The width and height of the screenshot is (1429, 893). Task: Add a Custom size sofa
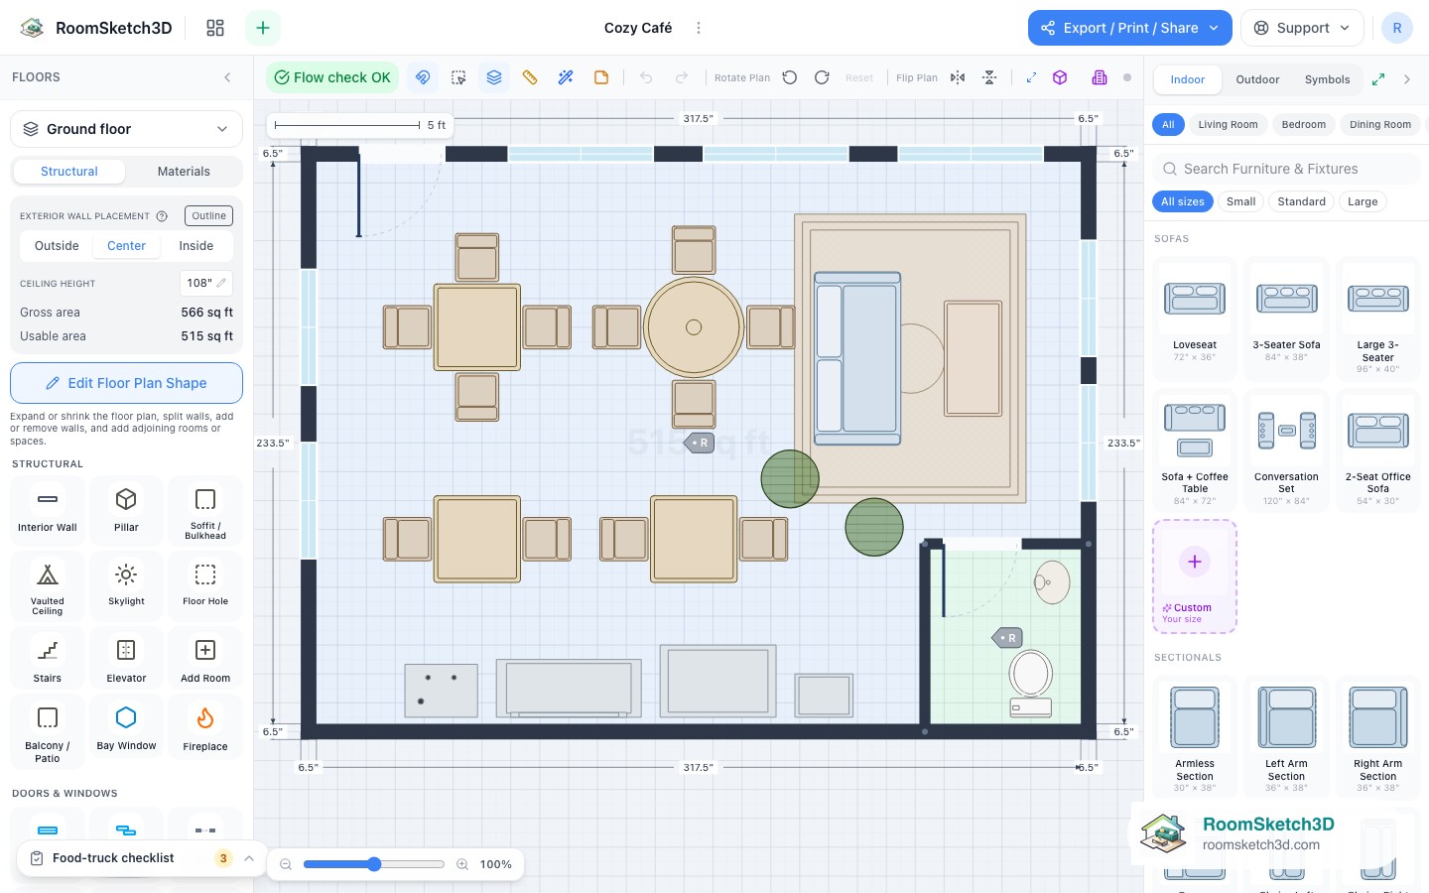click(x=1195, y=576)
